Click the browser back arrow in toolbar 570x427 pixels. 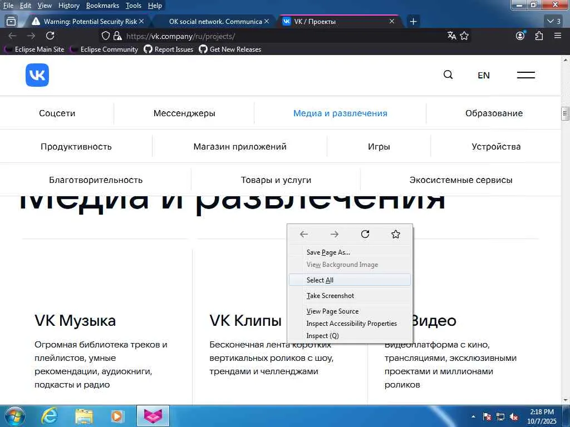click(x=12, y=36)
